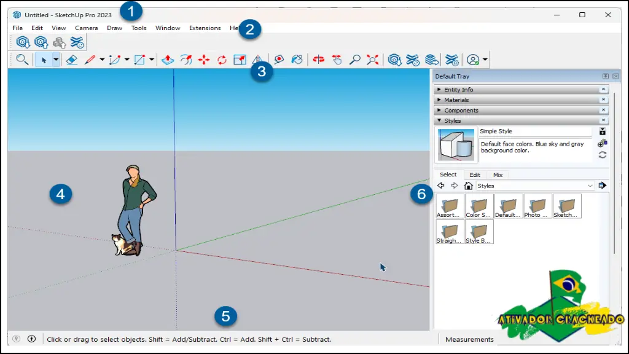Open the File menu
629x354 pixels.
17,28
